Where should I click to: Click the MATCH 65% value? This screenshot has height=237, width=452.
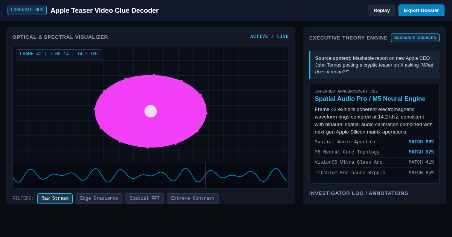421,173
